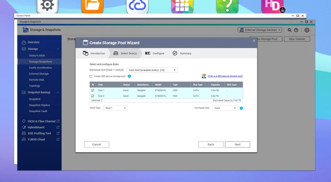331x182 pixels.
Task: Click the Cancel button in the wizard
Action: 96,144
